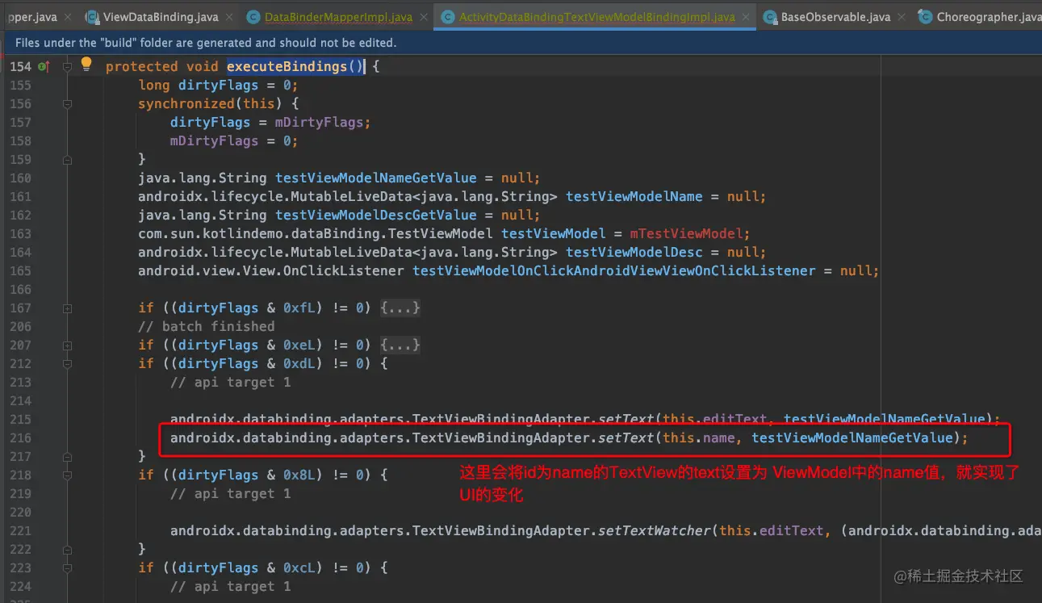Image resolution: width=1042 pixels, height=603 pixels.
Task: Click 'long dirtyFlags = 0;' on line 155
Action: coord(218,85)
